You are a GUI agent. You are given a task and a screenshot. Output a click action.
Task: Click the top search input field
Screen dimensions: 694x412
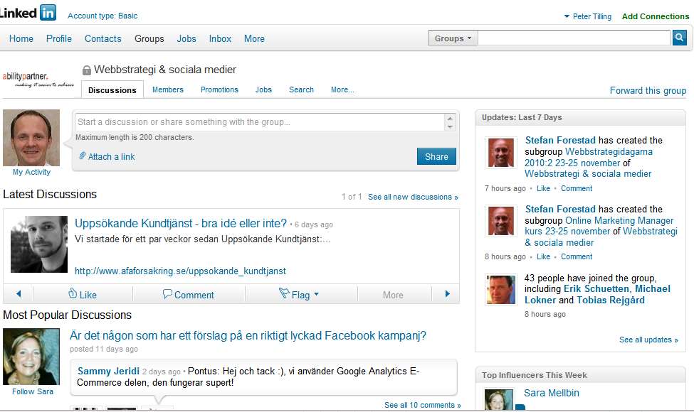(x=574, y=38)
